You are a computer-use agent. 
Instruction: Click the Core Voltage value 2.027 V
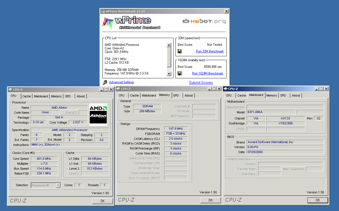click(x=78, y=122)
